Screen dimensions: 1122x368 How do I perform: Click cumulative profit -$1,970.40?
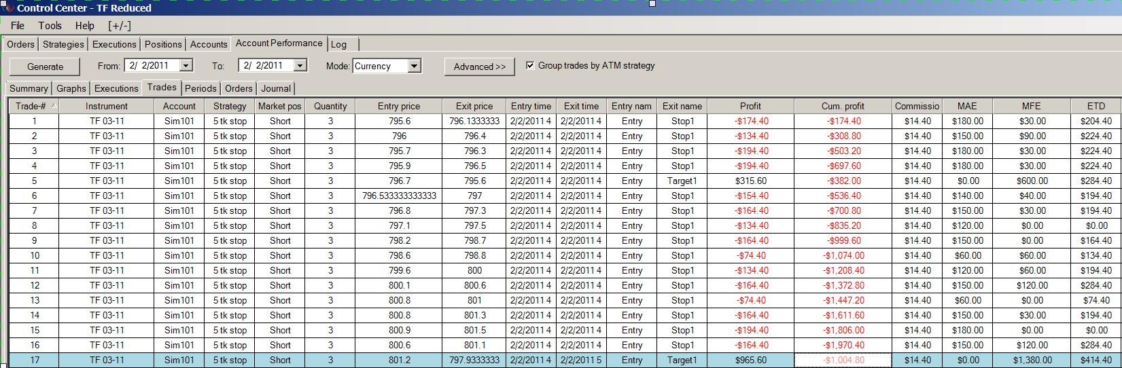coord(843,345)
